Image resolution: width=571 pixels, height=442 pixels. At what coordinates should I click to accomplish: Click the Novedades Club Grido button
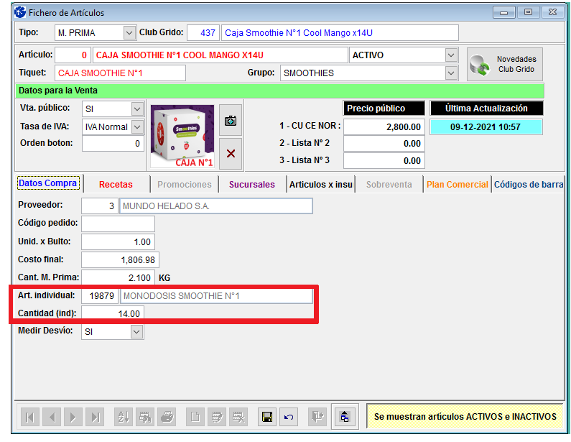click(x=505, y=65)
